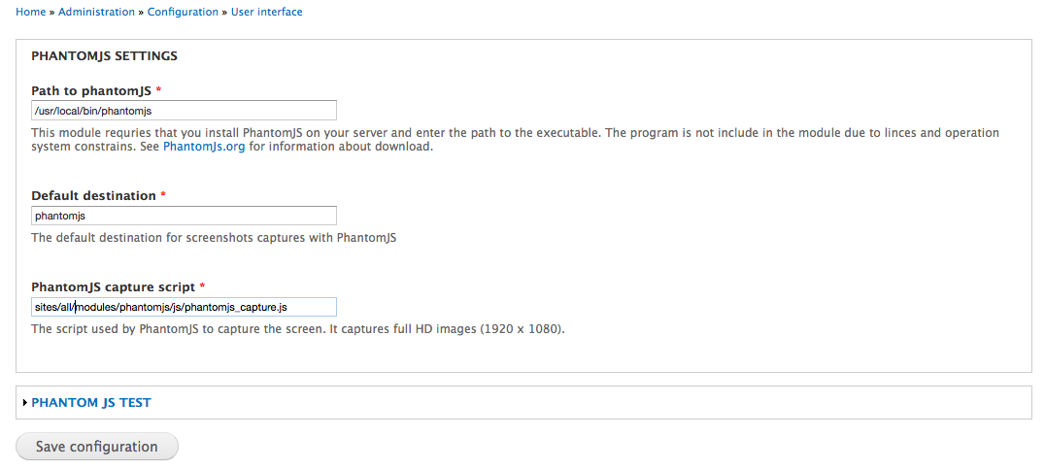Click the required asterisk beside Path to phantomJS
1045x470 pixels.
coord(158,90)
